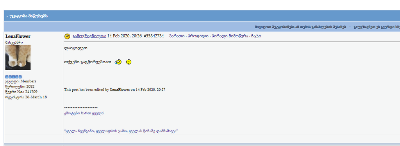
Task: Click the post count 2082
Action: pyautogui.click(x=30, y=86)
